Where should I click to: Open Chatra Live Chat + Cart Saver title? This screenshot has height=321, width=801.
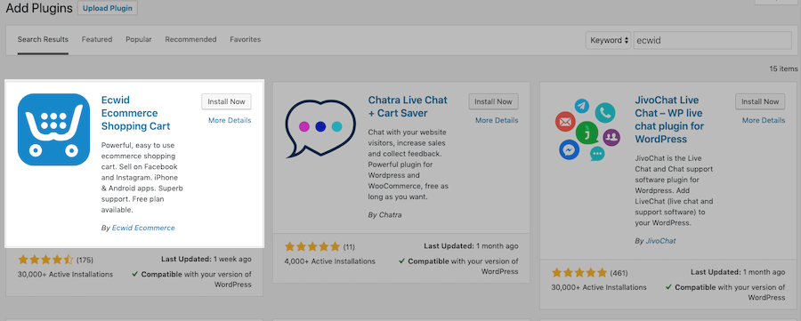(408, 106)
